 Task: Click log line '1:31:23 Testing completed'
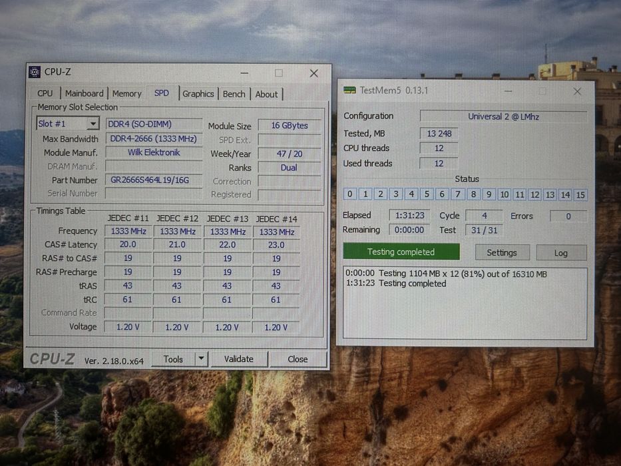pyautogui.click(x=396, y=284)
